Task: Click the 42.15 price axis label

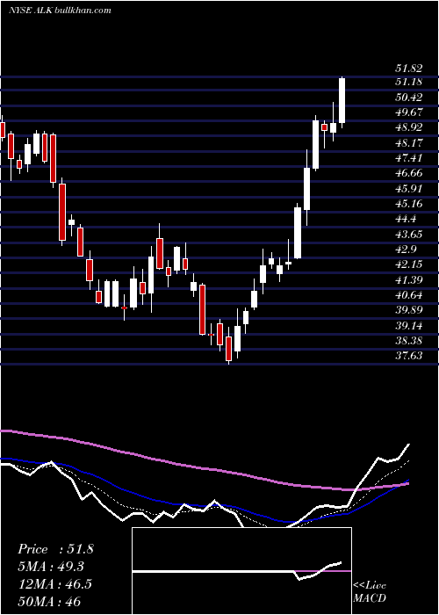Action: tap(409, 264)
